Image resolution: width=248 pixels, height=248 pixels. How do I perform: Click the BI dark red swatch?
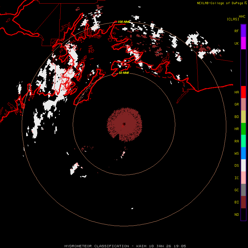pyautogui.click(x=243, y=202)
